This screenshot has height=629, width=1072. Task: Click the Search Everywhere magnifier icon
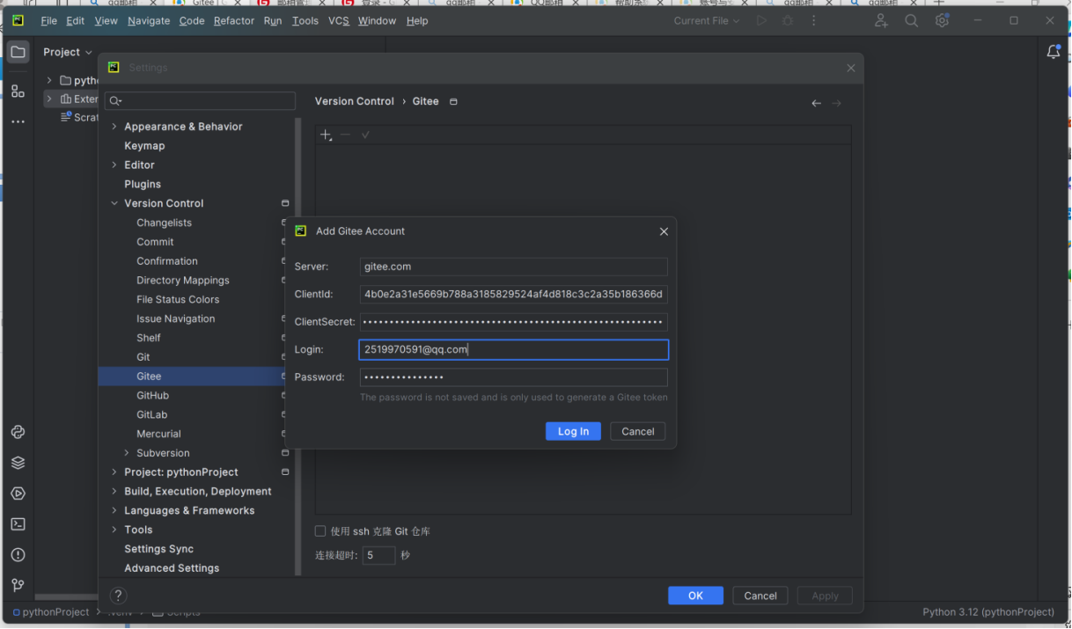[x=911, y=21]
